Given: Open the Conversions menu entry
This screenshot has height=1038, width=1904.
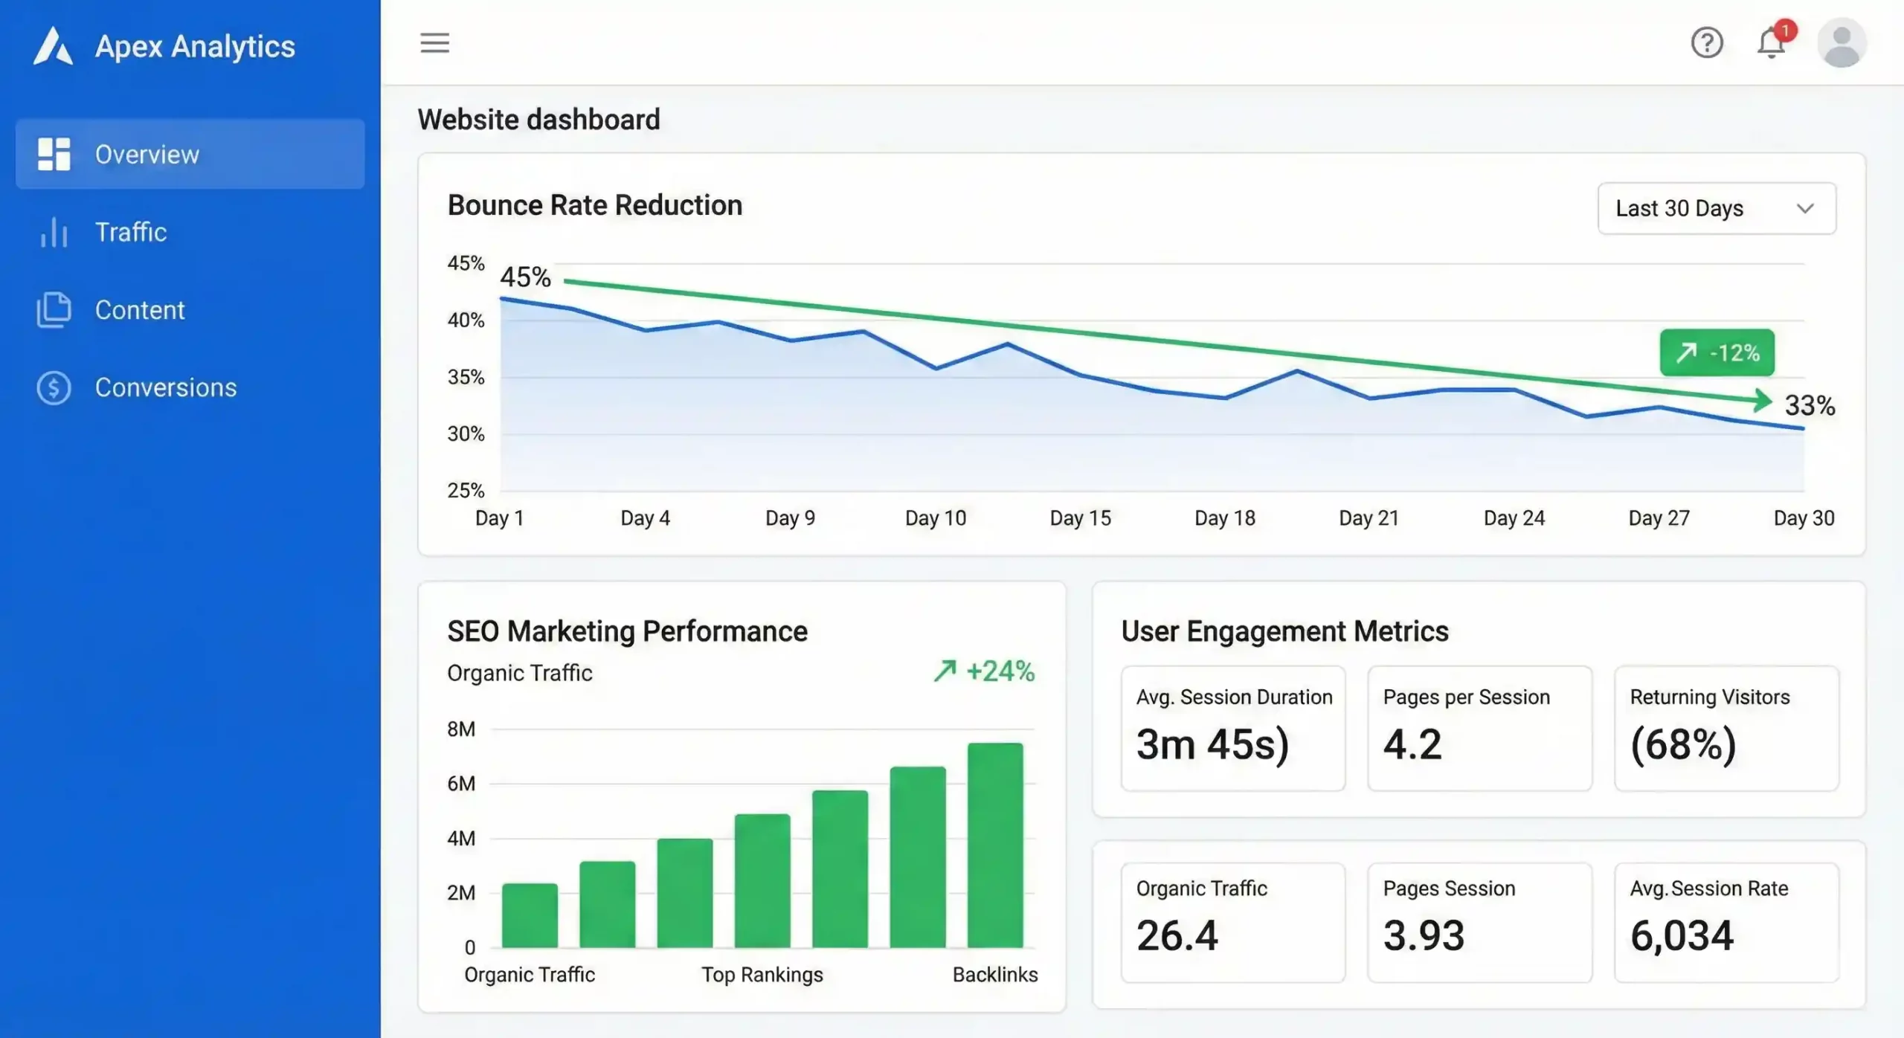Looking at the screenshot, I should tap(166, 387).
